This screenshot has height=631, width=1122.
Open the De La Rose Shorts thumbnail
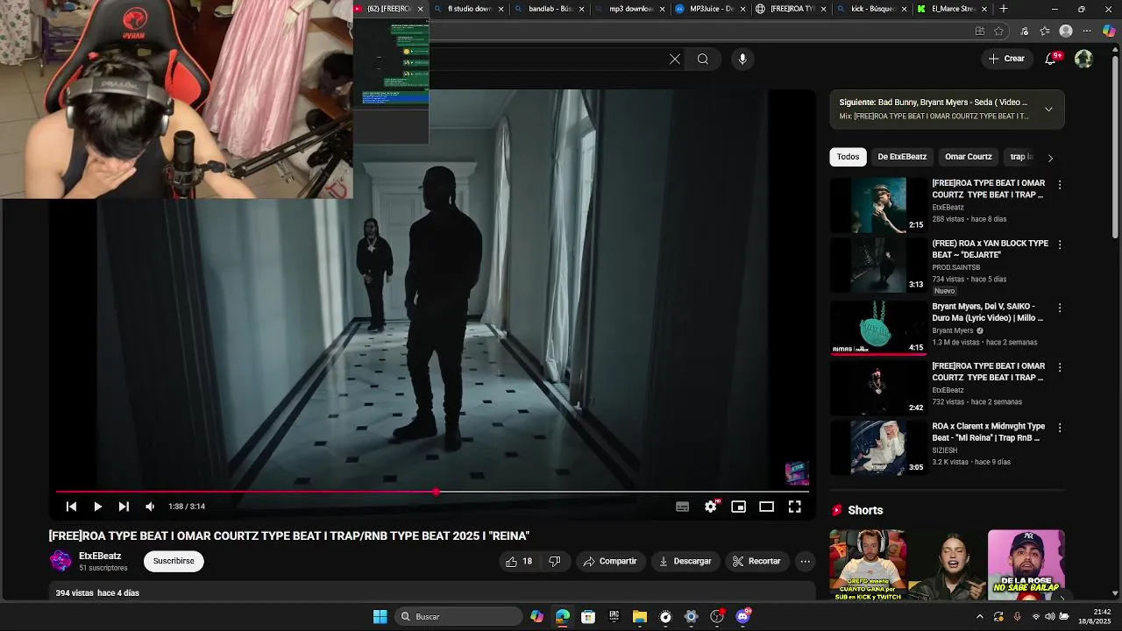coord(1026,564)
